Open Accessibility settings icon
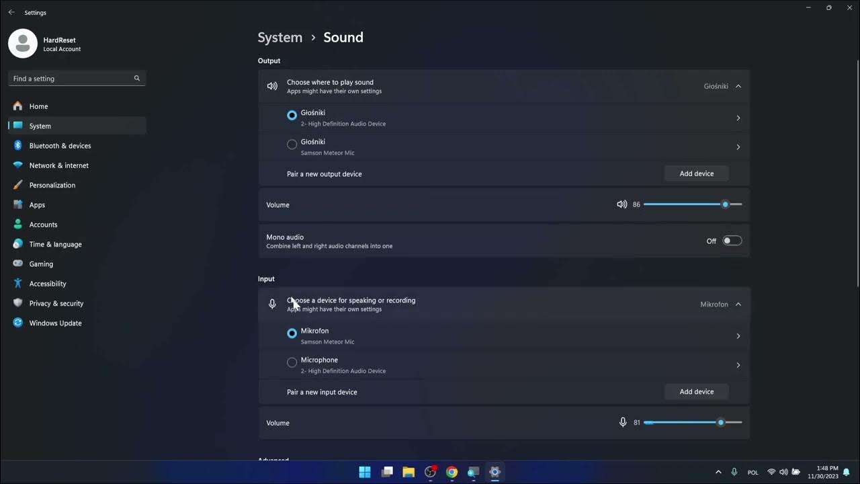 [x=18, y=283]
